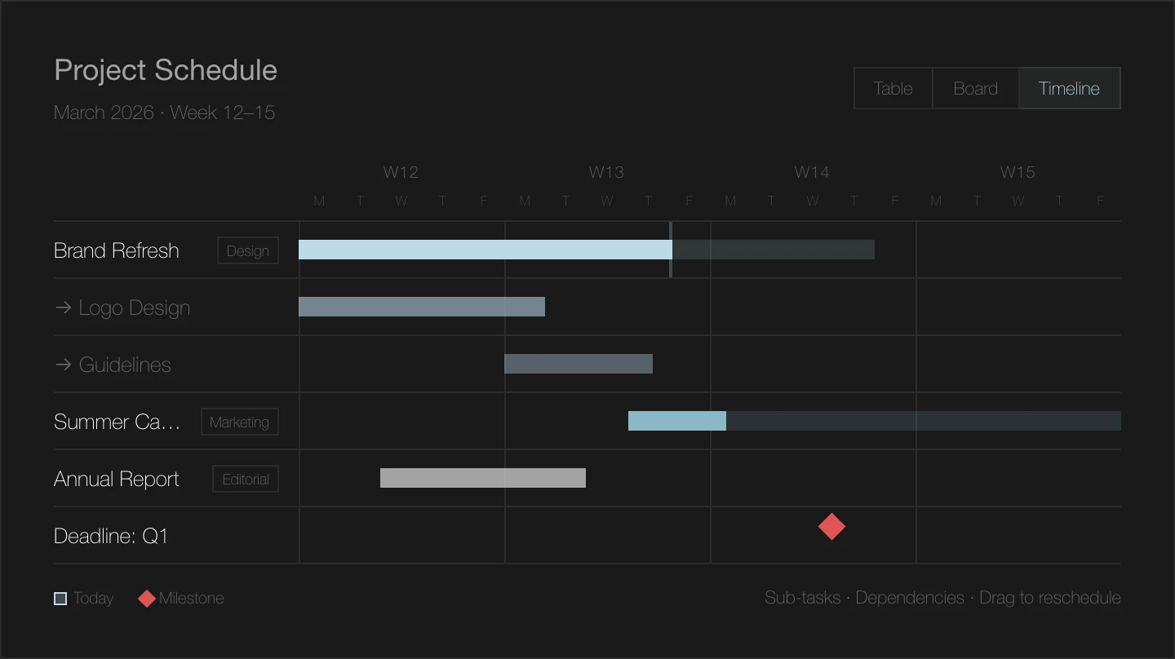Select the Marketing tag on Summer campaign
The height and width of the screenshot is (659, 1175).
[239, 422]
